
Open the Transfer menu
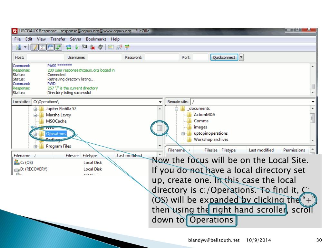(58, 39)
